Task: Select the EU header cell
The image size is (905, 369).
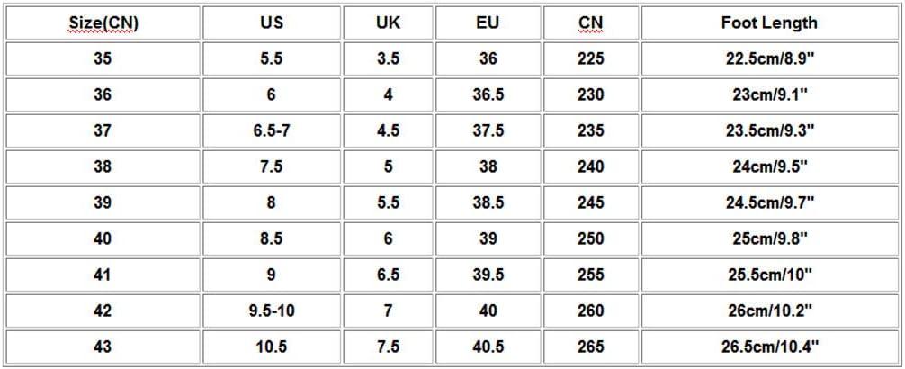Action: point(488,22)
